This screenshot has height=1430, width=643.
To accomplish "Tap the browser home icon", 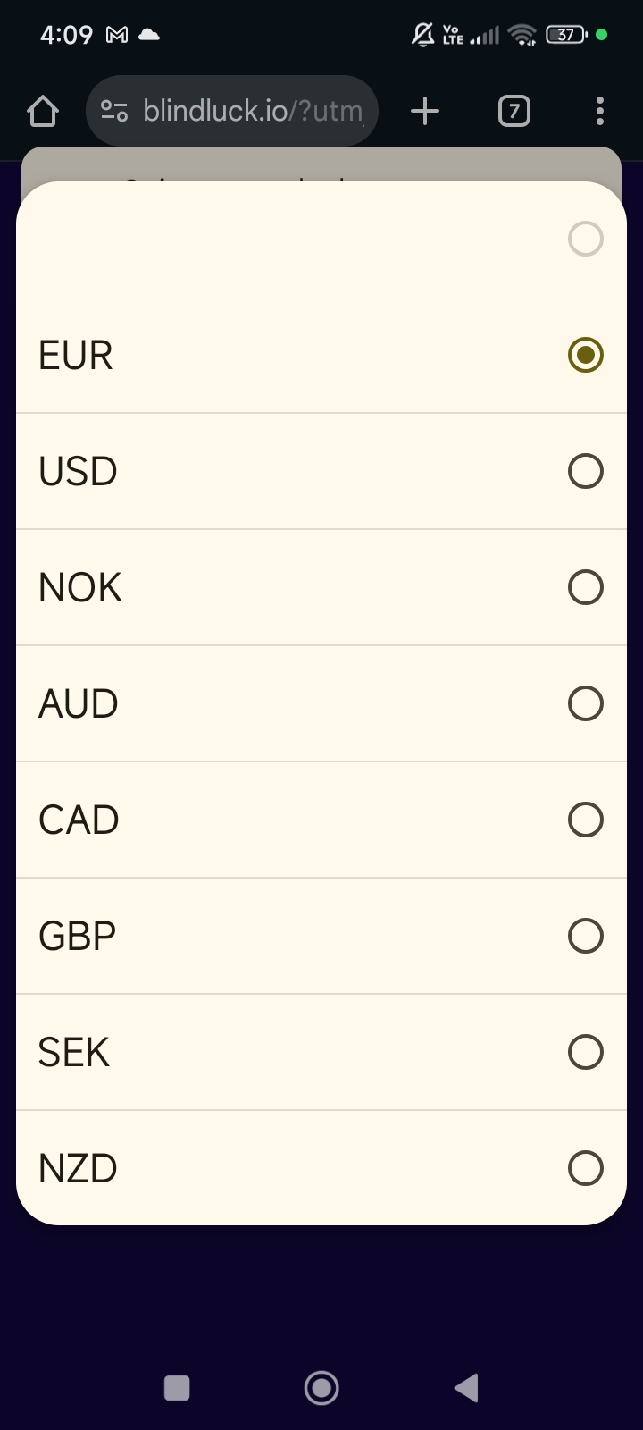I will [43, 112].
